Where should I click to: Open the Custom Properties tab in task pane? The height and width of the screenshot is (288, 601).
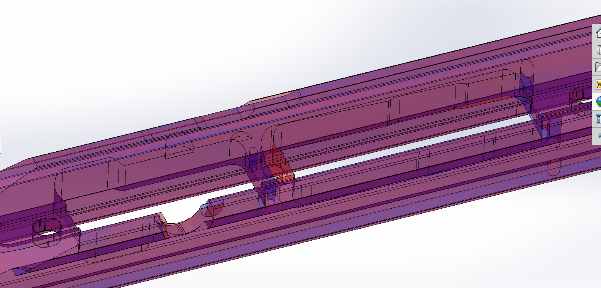(598, 119)
